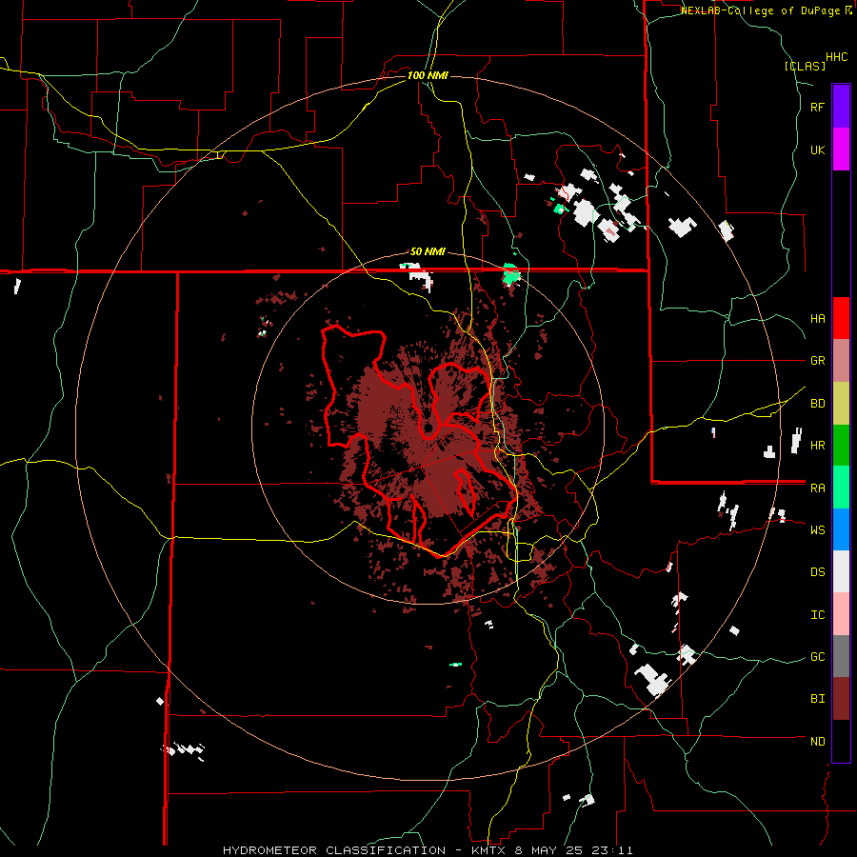Viewport: 857px width, 857px height.
Task: Pick the dark green HR legend swatch
Action: pyautogui.click(x=841, y=446)
